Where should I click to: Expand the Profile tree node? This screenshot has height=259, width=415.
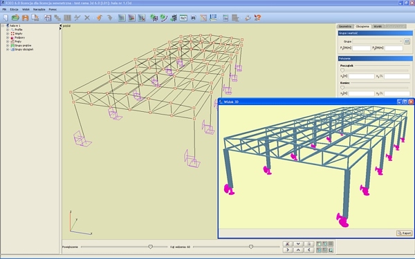tap(8, 30)
